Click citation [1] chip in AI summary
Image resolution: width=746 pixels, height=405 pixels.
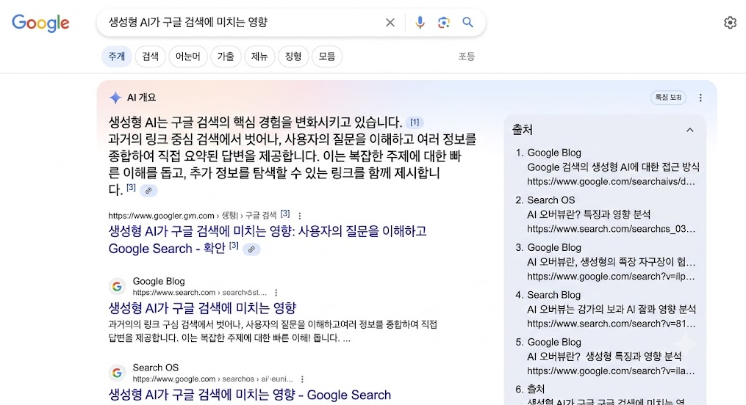pyautogui.click(x=415, y=123)
